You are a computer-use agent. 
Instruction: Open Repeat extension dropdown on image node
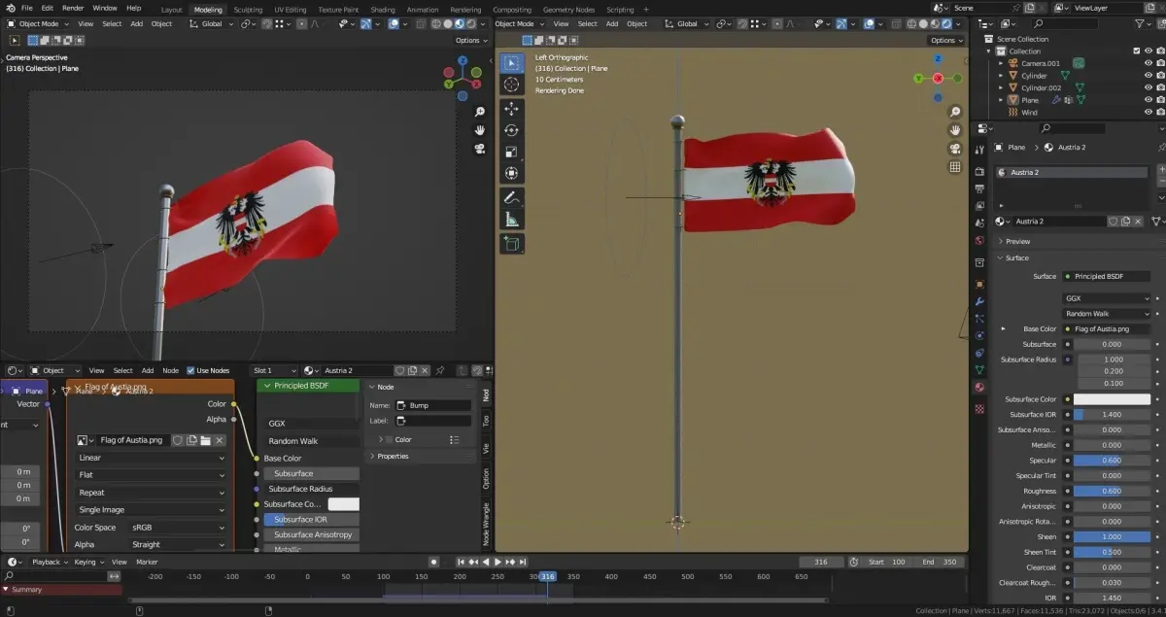pos(151,493)
